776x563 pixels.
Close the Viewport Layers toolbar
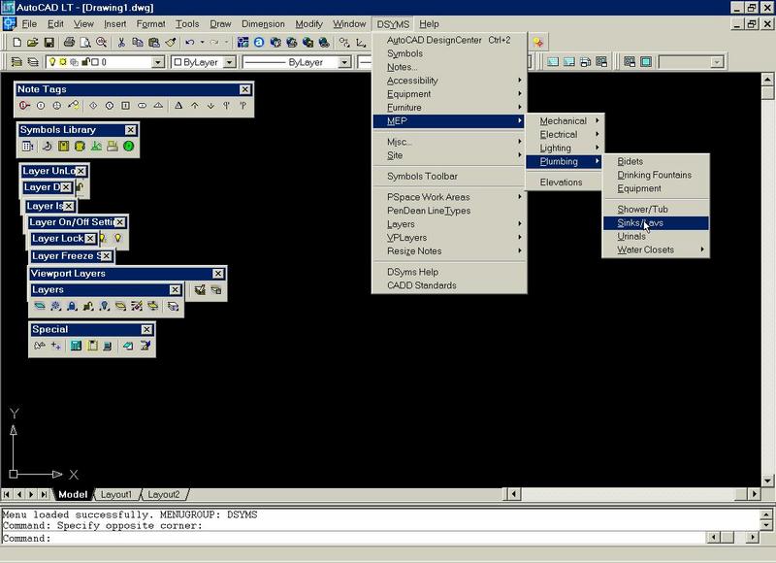click(218, 274)
